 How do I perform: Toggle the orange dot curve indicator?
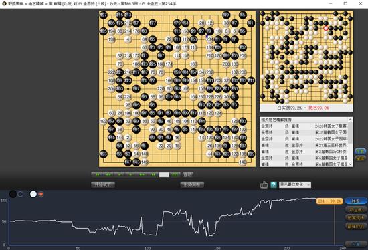coord(41,194)
